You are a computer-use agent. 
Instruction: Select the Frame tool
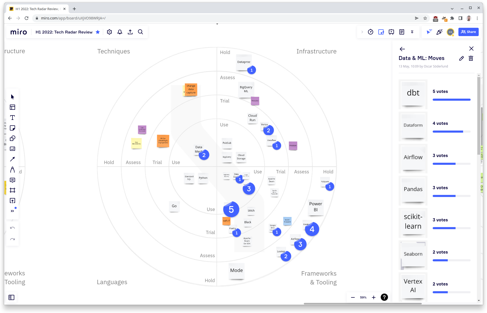[x=12, y=190]
